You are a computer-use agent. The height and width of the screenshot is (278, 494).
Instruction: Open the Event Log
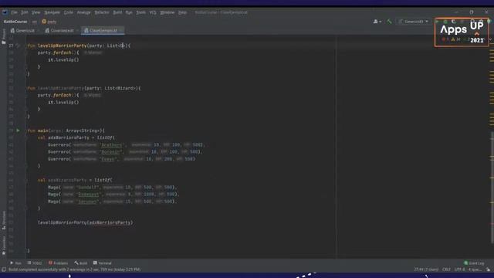[474, 263]
